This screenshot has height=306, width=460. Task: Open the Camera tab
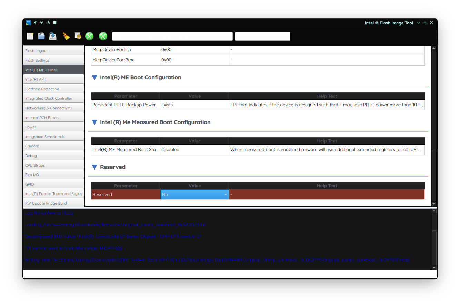click(x=53, y=146)
